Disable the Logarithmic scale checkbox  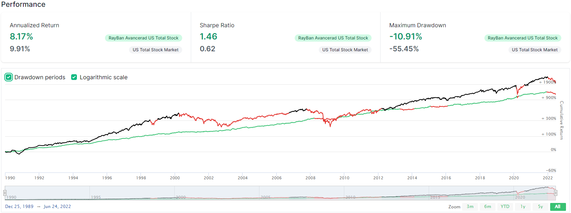(x=74, y=77)
